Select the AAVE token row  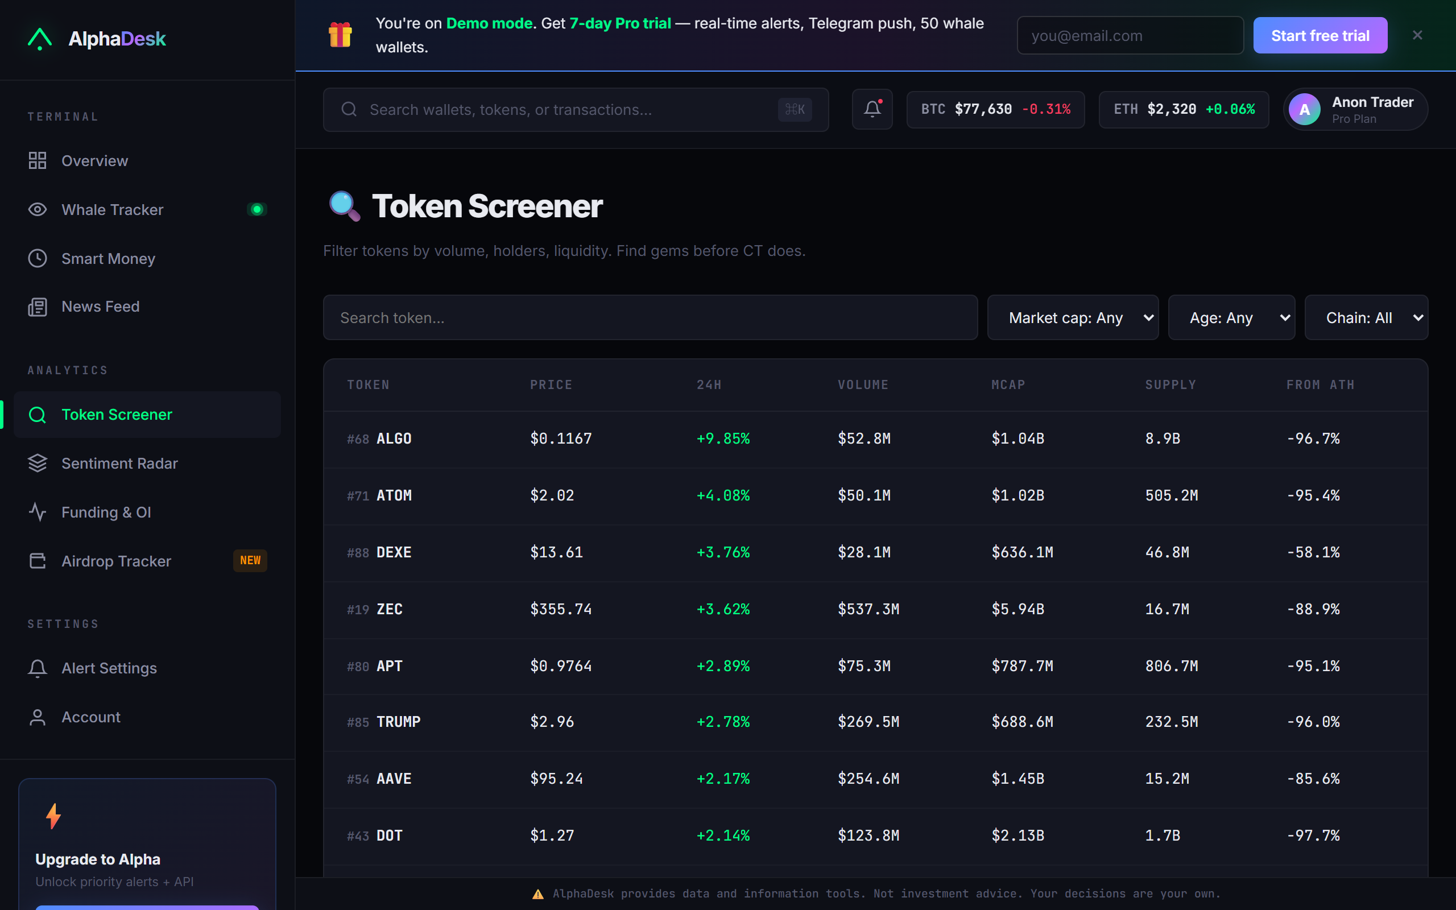pyautogui.click(x=875, y=779)
